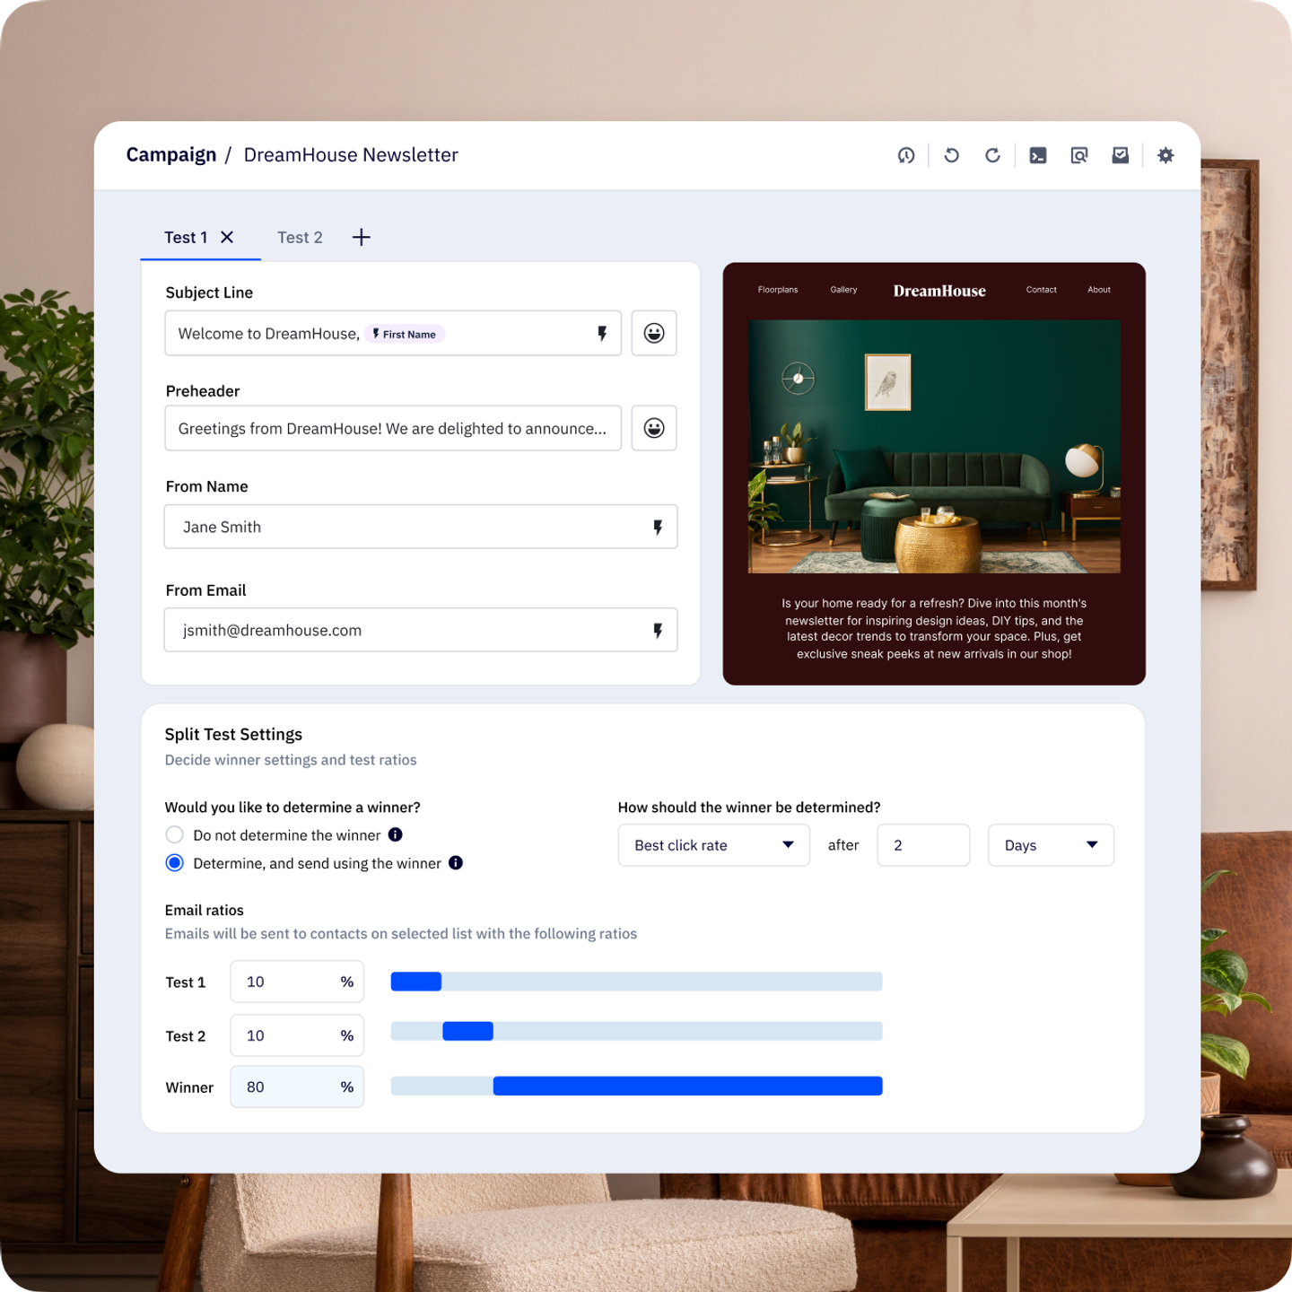Undo the last change

click(950, 154)
